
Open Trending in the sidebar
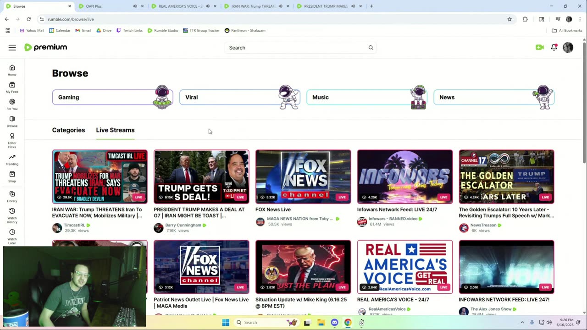(x=12, y=159)
